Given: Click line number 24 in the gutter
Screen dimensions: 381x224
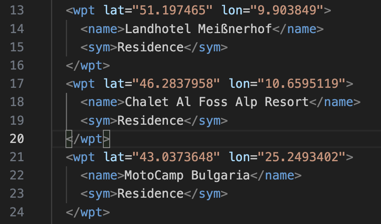Looking at the screenshot, I should tap(17, 212).
